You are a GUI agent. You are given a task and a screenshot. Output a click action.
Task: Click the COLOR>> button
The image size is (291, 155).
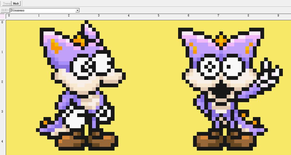click(x=5, y=10)
